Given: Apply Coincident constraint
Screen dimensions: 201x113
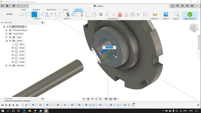Looking at the screenshot, I should pos(88,14).
